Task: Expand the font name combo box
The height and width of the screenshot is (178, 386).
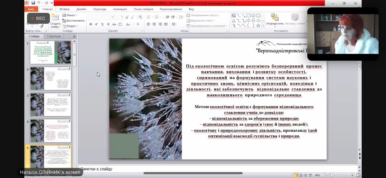Action: click(x=112, y=17)
